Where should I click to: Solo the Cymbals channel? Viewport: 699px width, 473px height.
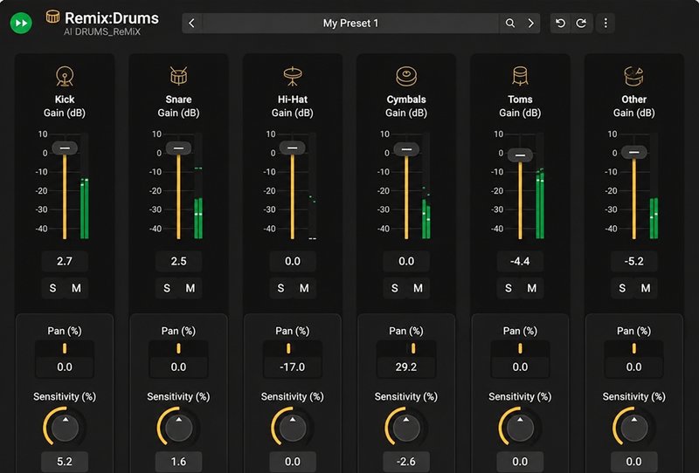(x=395, y=288)
